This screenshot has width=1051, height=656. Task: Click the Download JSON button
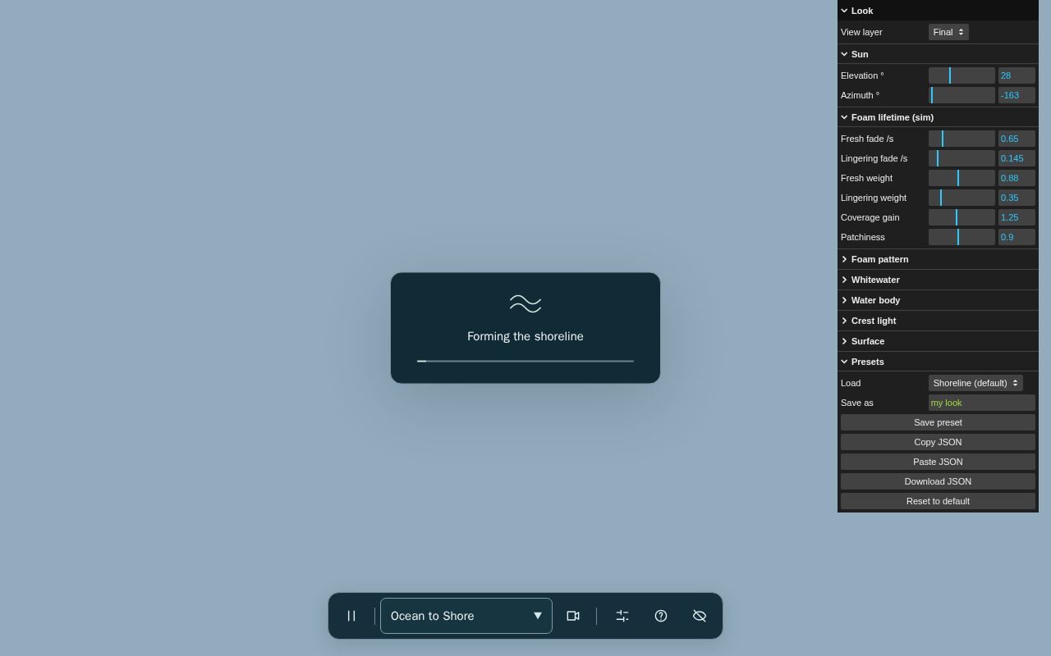[x=938, y=481]
